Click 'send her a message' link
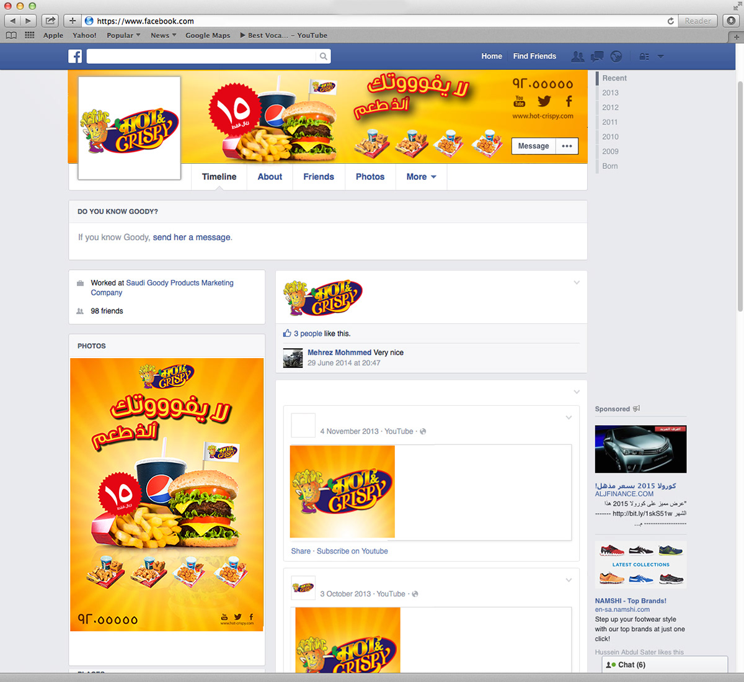744x682 pixels. point(192,237)
